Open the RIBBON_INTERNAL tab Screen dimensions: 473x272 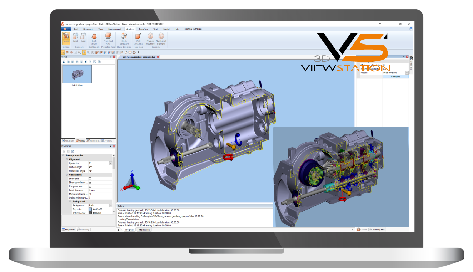[193, 29]
